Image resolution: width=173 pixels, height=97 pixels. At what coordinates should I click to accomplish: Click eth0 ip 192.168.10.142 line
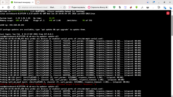[12, 25]
